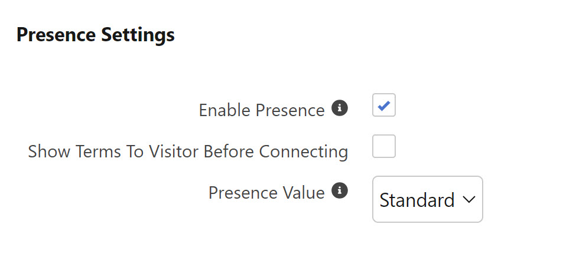This screenshot has width=563, height=257.
Task: Click the info icon beside Presence Value
Action: [339, 191]
